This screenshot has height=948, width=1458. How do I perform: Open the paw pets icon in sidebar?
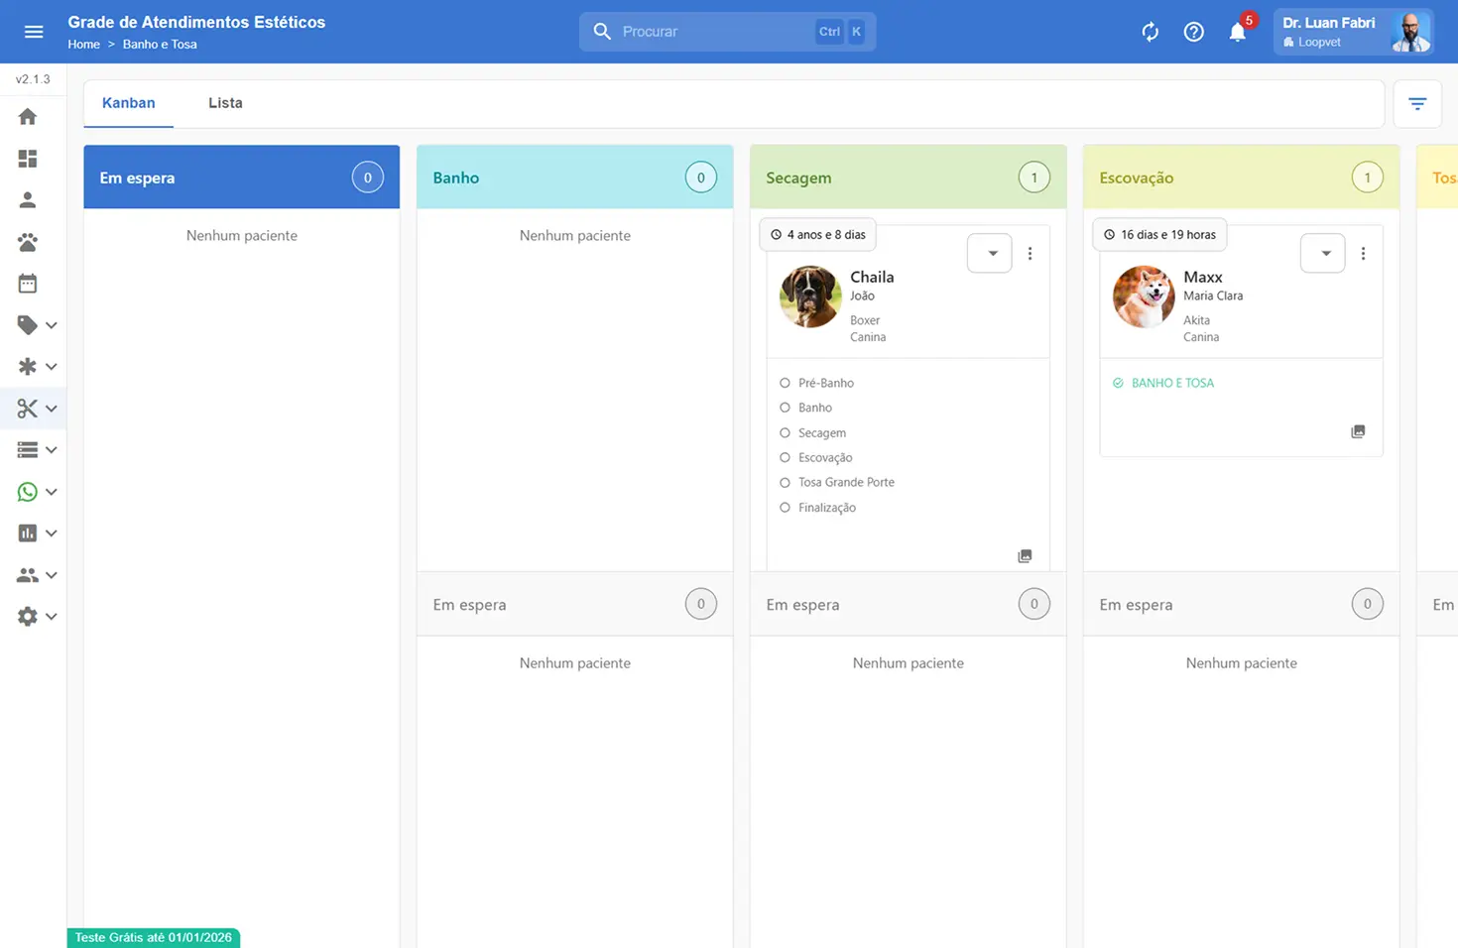pyautogui.click(x=28, y=242)
